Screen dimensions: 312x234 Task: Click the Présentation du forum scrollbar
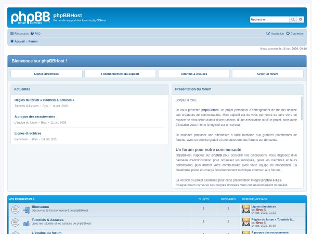302,109
